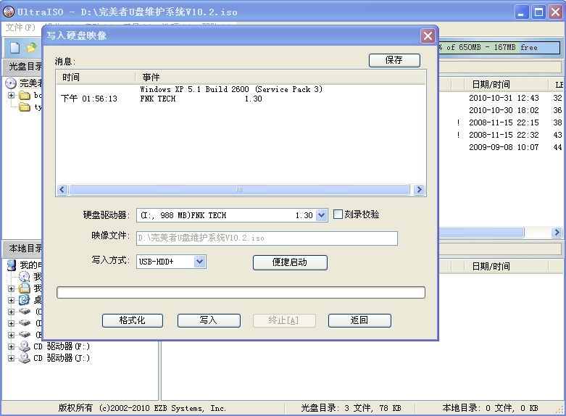Viewport: 566px width, 416px height.
Task: Click the 返回 return button
Action: point(359,320)
